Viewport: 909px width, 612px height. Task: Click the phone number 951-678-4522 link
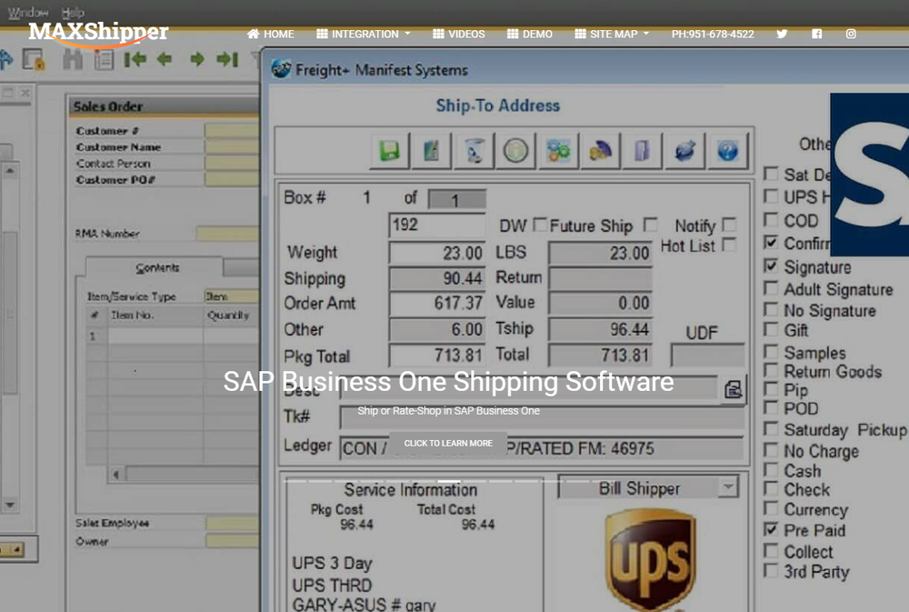click(x=713, y=35)
